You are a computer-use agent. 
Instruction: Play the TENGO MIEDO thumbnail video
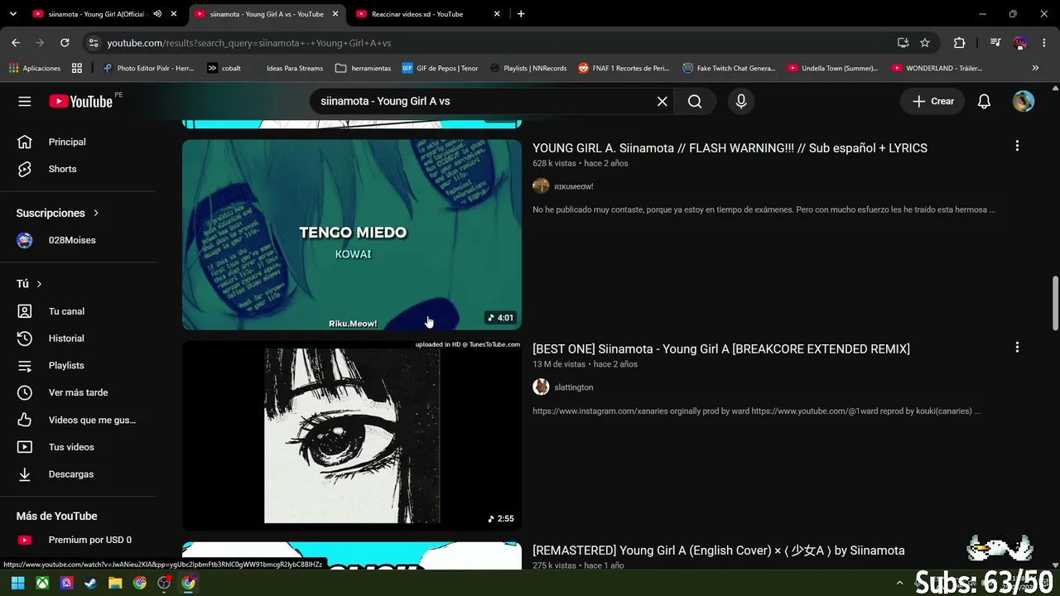click(x=352, y=234)
